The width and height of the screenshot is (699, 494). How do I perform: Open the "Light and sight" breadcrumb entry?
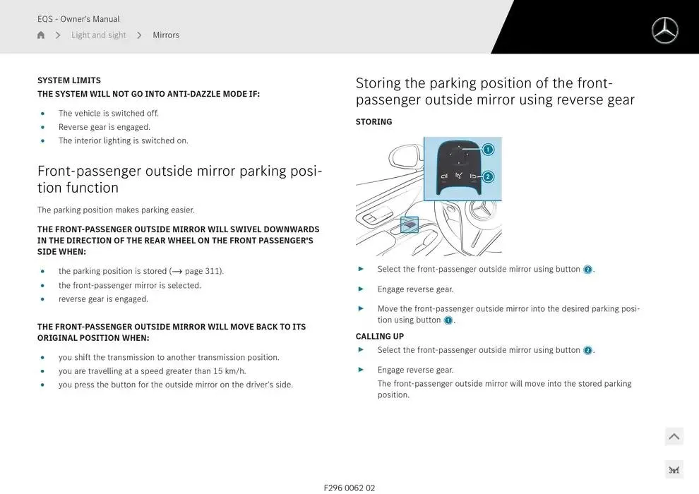point(98,35)
